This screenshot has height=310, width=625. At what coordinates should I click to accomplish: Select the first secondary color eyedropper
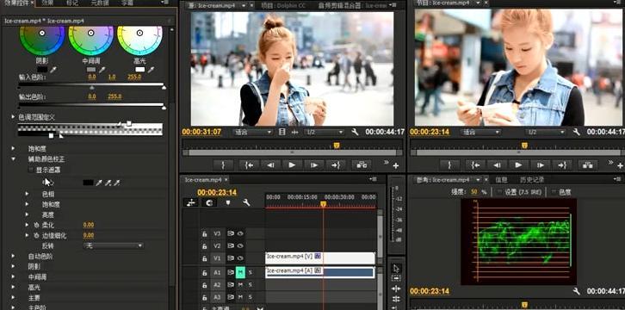[x=99, y=183]
